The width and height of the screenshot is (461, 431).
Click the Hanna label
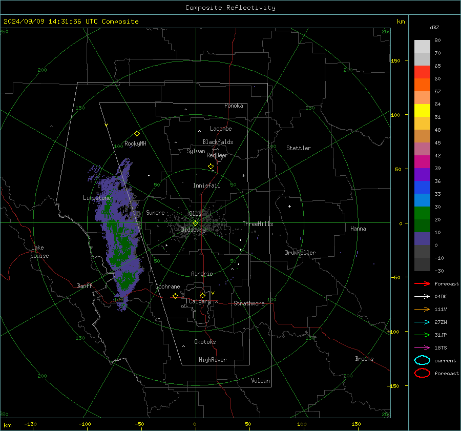[x=358, y=229]
